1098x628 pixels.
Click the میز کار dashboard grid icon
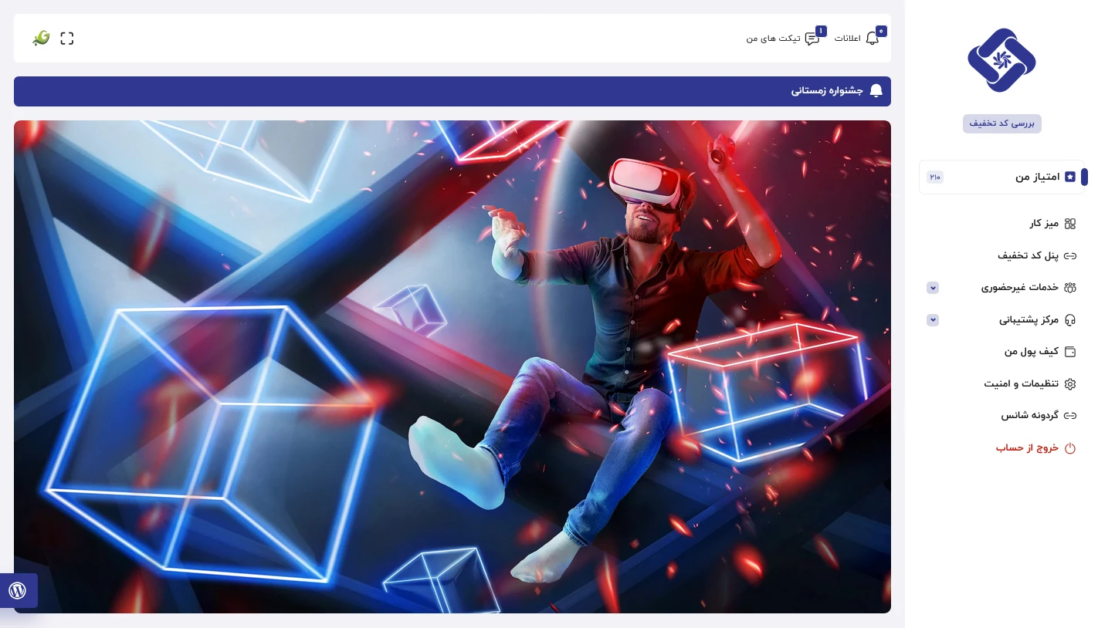tap(1069, 224)
